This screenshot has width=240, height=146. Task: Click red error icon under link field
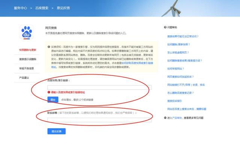point(49,92)
